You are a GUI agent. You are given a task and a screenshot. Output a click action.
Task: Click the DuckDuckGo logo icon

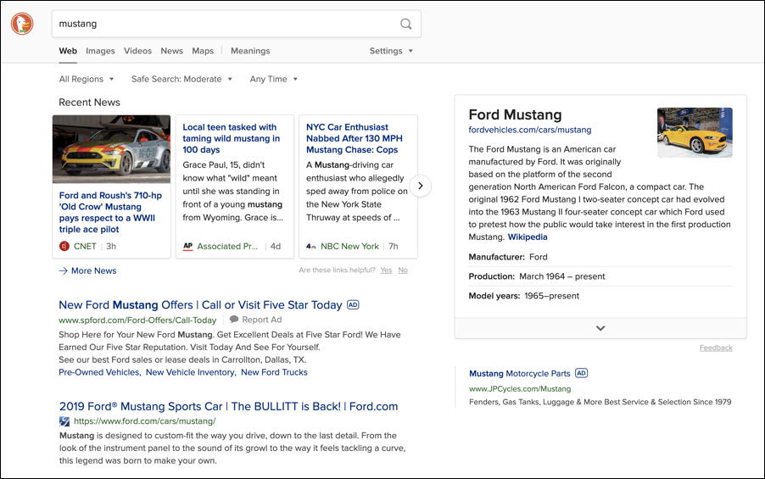[22, 24]
